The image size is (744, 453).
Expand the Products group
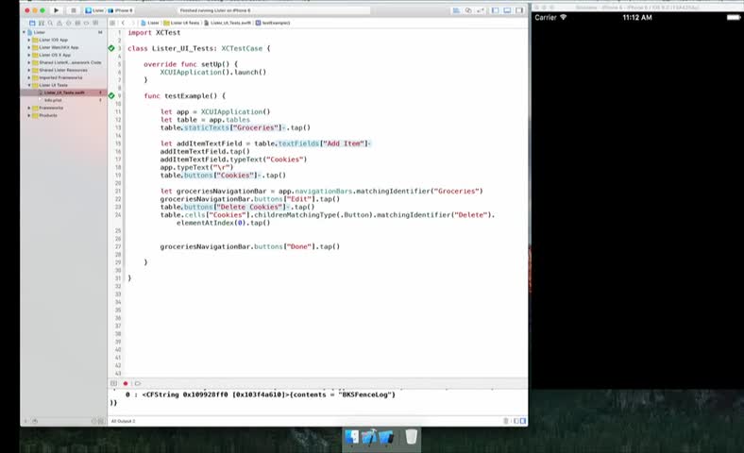pyautogui.click(x=29, y=115)
